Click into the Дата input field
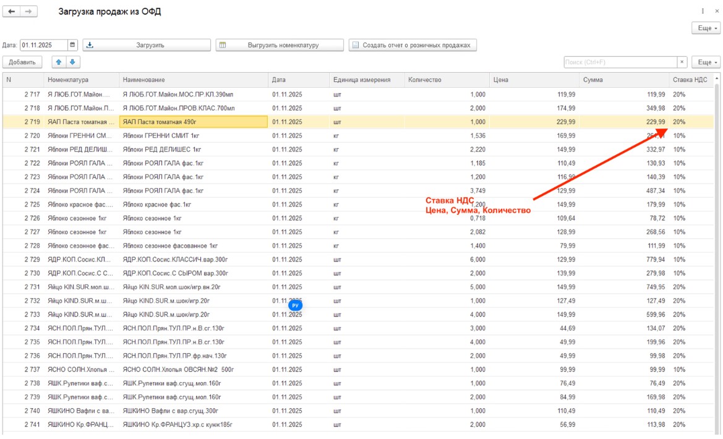The image size is (723, 439). (x=44, y=45)
